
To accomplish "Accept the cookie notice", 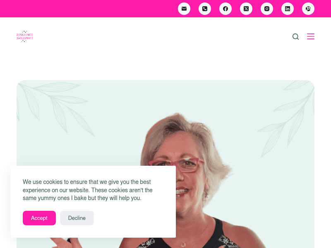I will point(39,218).
